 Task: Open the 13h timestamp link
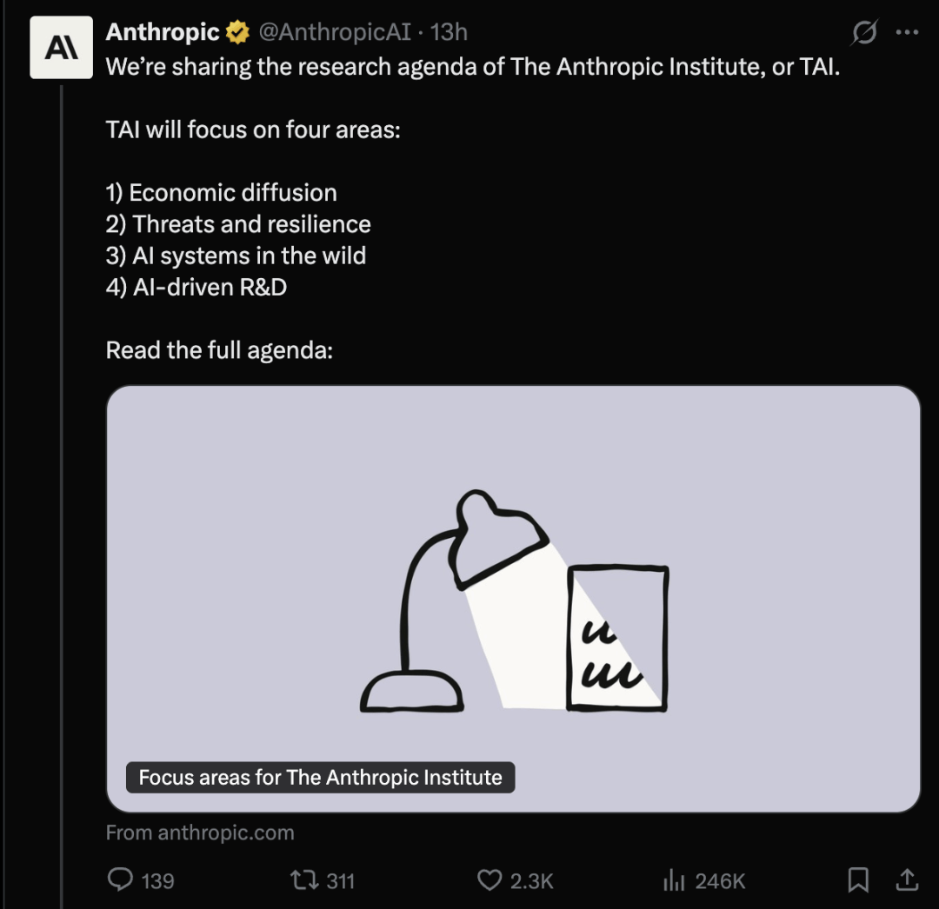[x=449, y=31]
